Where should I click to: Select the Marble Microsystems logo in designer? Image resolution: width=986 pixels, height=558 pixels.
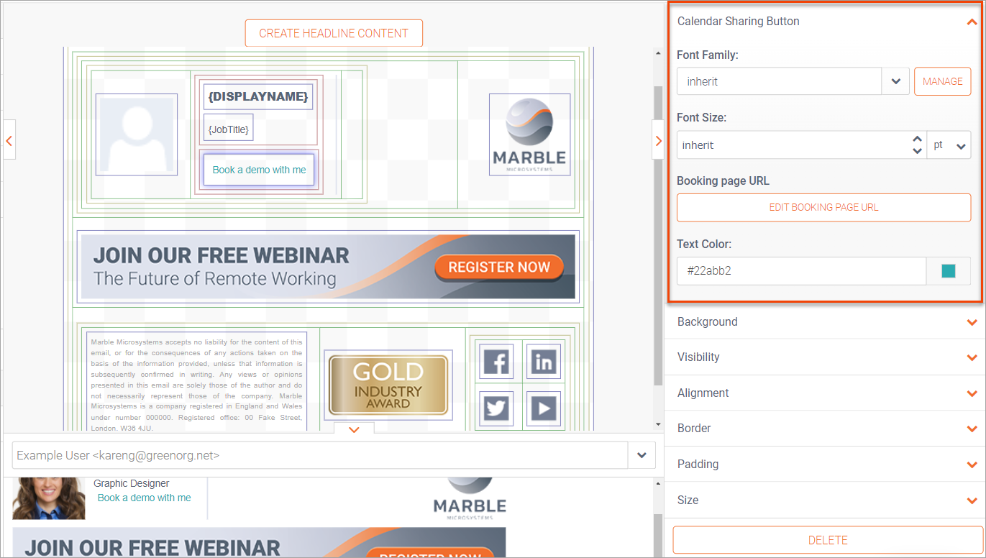coord(529,134)
